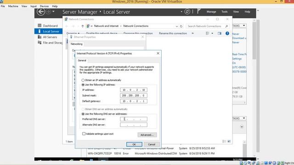Click the WIN-OKQRPL7OD2P 10016 Error event row
The width and height of the screenshot is (294, 165).
(x=151, y=154)
